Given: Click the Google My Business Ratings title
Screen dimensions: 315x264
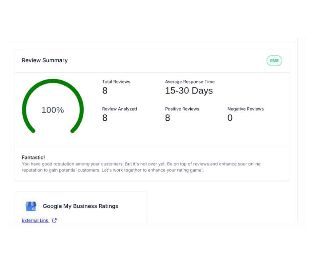Looking at the screenshot, I should (x=80, y=206).
